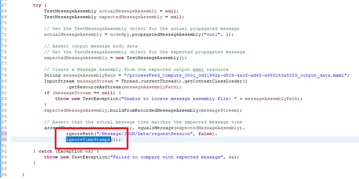Click the "catch" keyword on line 92
The image size is (359, 179).
[45, 151]
